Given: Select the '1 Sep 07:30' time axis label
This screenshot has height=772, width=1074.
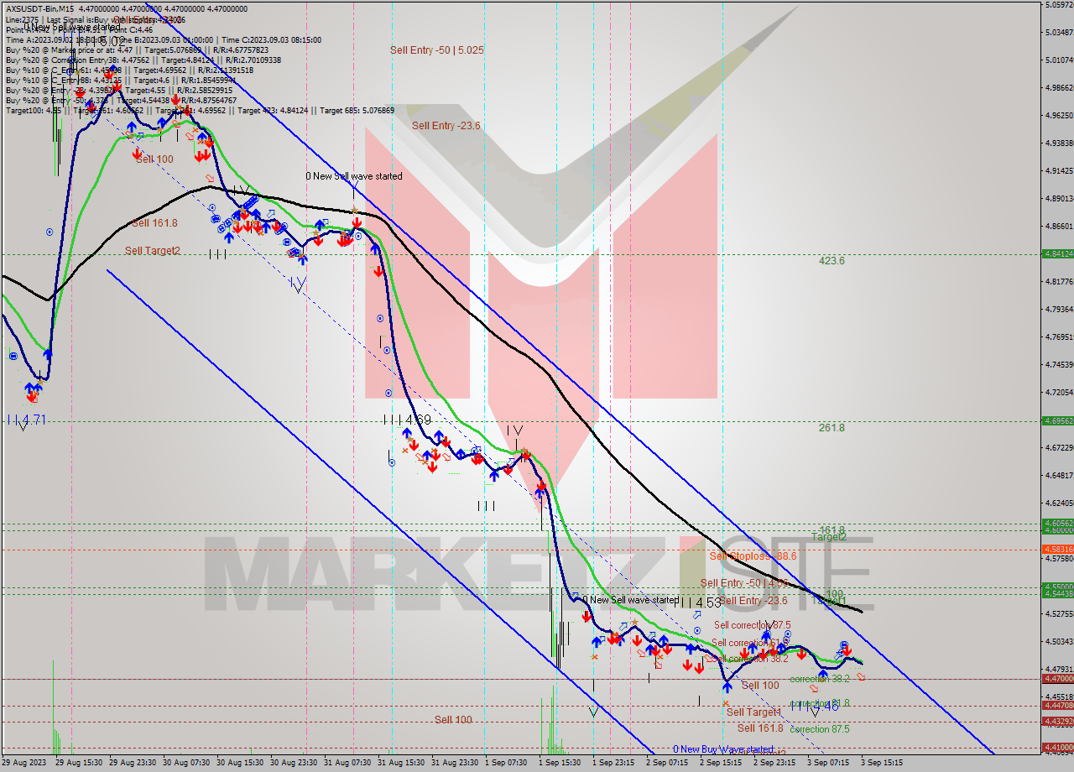Looking at the screenshot, I should coord(508,763).
